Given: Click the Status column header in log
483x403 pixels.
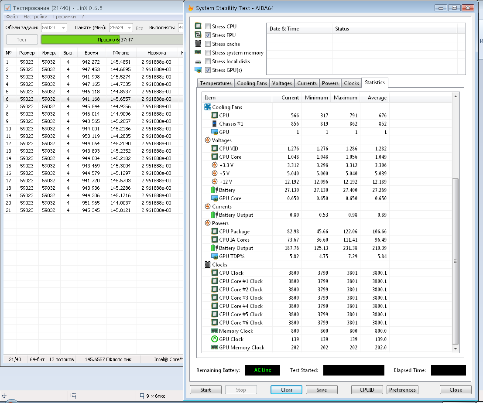Looking at the screenshot, I should 395,29.
